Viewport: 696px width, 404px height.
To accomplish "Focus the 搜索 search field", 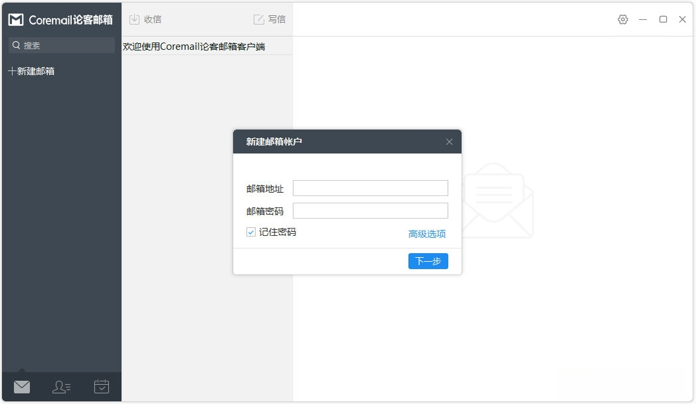I will pyautogui.click(x=62, y=45).
